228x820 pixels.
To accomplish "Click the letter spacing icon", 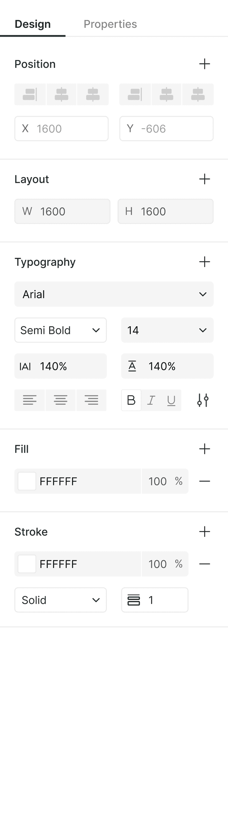I will [25, 366].
